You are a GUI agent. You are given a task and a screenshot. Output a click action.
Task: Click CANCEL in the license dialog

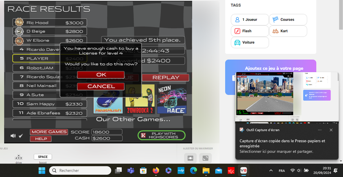[101, 86]
